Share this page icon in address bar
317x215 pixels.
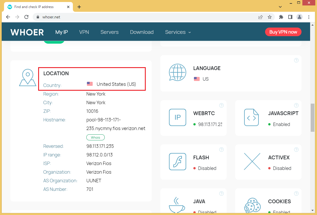pyautogui.click(x=260, y=17)
